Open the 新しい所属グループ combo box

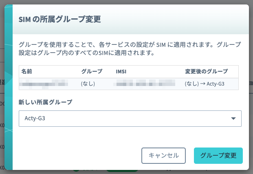tap(130, 119)
